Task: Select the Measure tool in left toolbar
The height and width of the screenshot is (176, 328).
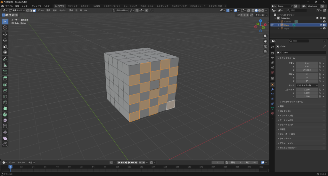Action: (x=5, y=65)
